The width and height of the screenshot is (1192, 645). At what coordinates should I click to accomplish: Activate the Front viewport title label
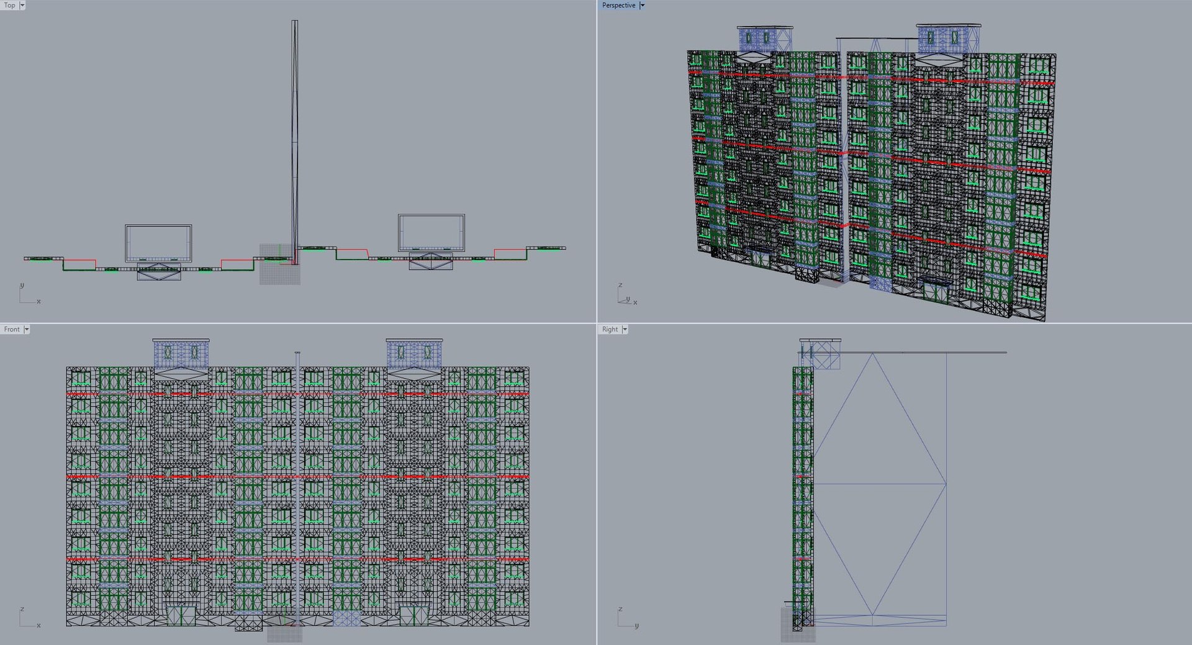12,329
